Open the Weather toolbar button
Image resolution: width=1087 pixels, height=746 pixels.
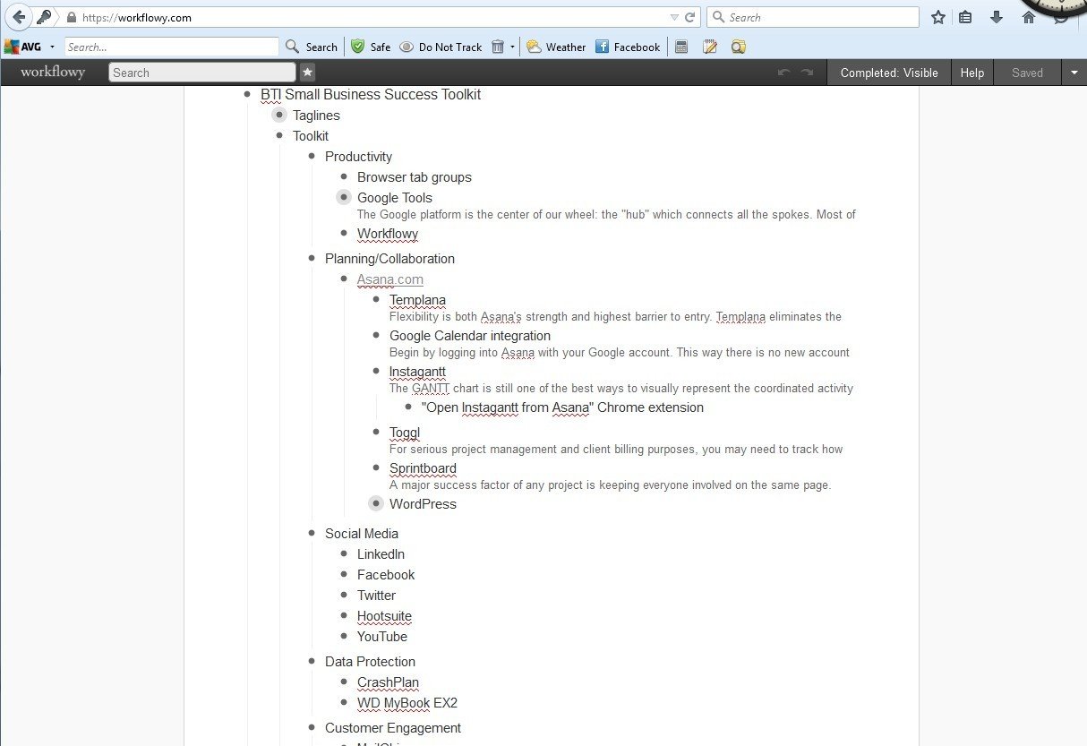coord(556,47)
